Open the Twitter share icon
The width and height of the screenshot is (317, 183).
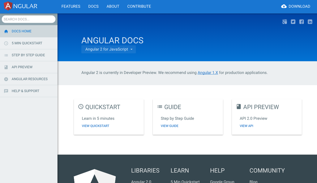tap(293, 22)
